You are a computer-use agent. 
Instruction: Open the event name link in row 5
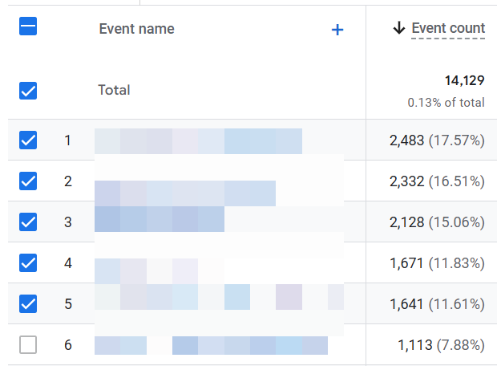(218, 298)
